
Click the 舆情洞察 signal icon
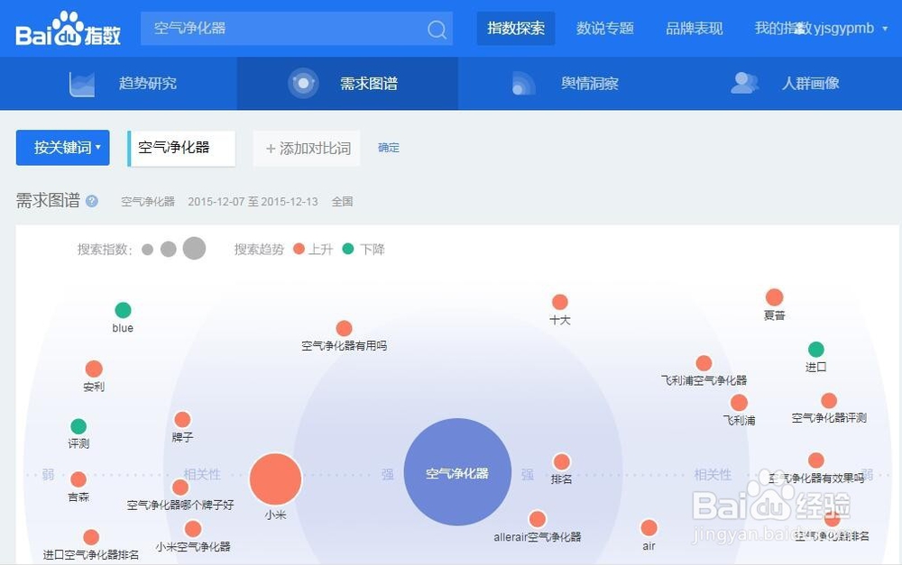click(523, 84)
